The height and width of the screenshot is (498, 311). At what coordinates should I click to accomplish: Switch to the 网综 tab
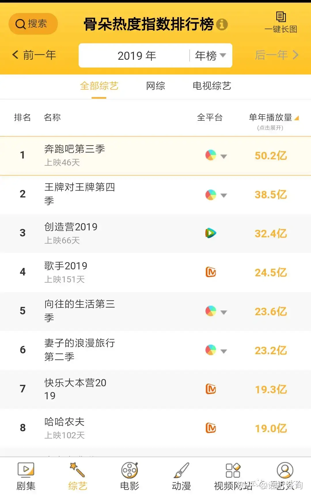point(155,86)
